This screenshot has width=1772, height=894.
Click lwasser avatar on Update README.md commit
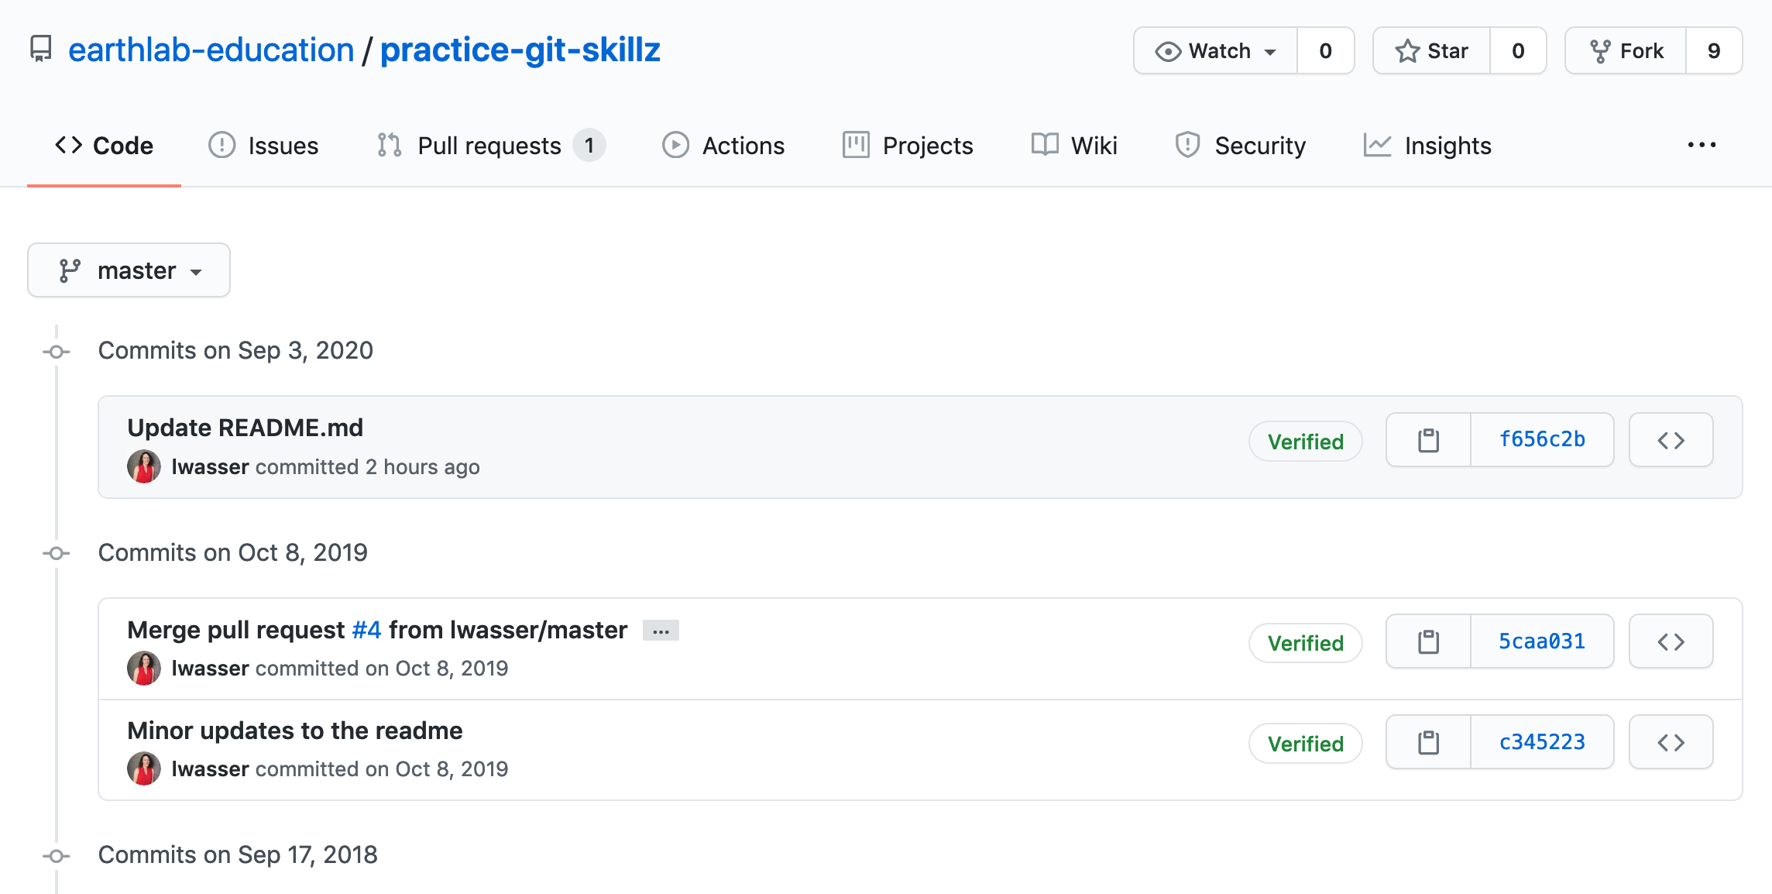144,466
